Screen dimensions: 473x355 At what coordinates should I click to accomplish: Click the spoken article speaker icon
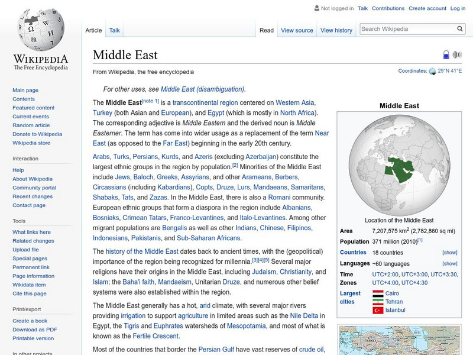[457, 54]
